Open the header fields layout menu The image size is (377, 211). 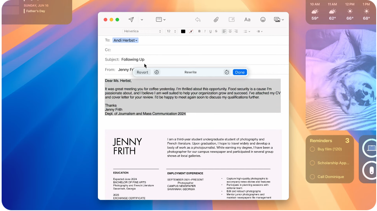(x=161, y=20)
